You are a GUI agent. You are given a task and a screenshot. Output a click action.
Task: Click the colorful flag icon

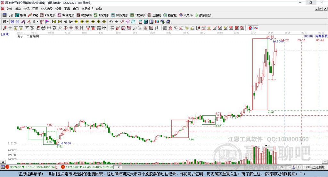click(x=47, y=22)
